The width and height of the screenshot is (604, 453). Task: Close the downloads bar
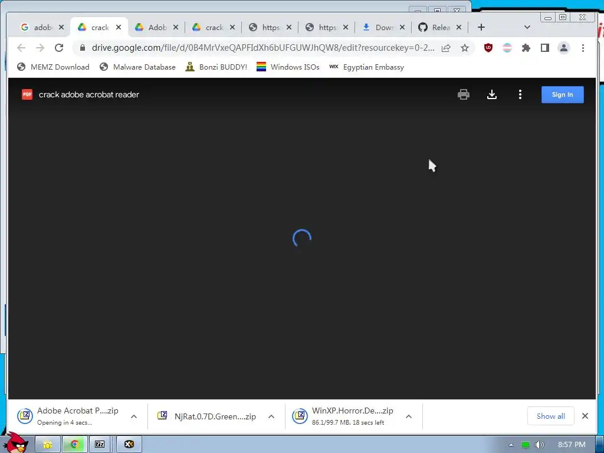point(585,416)
